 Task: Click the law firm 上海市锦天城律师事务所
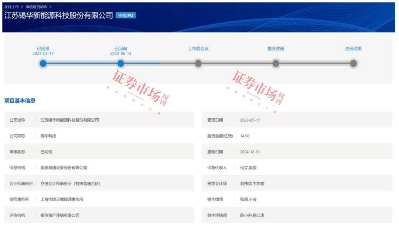[62, 199]
